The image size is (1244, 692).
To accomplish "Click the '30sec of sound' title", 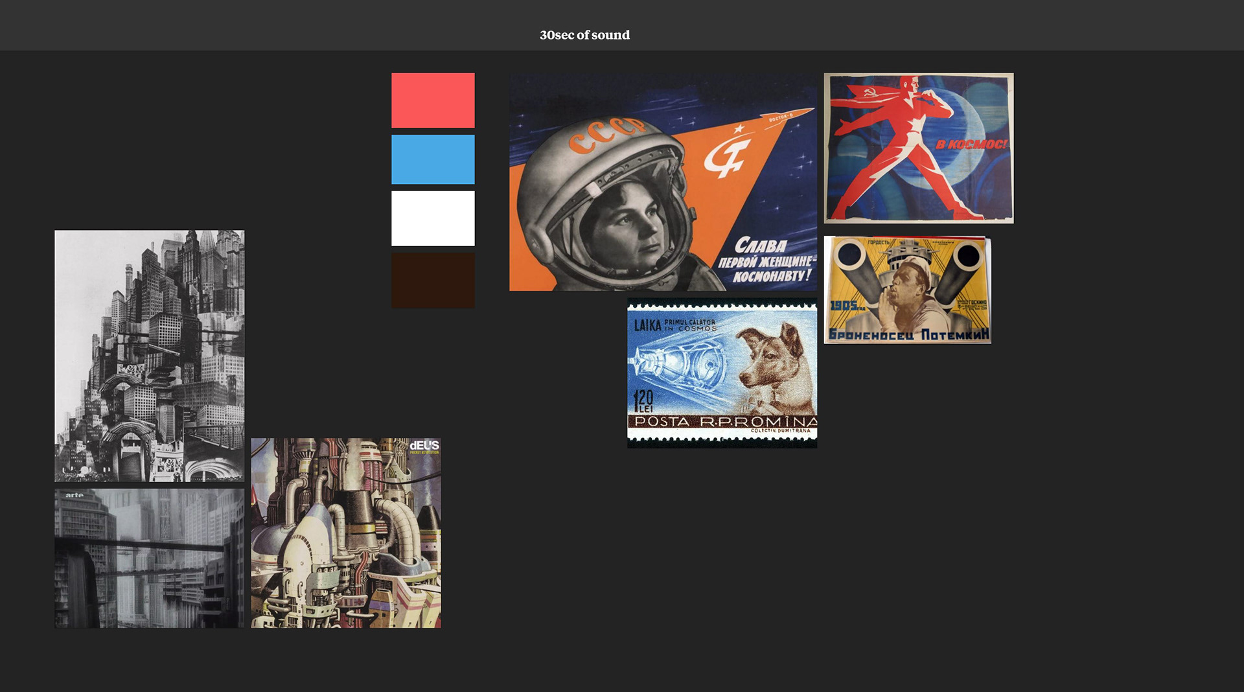I will [584, 35].
